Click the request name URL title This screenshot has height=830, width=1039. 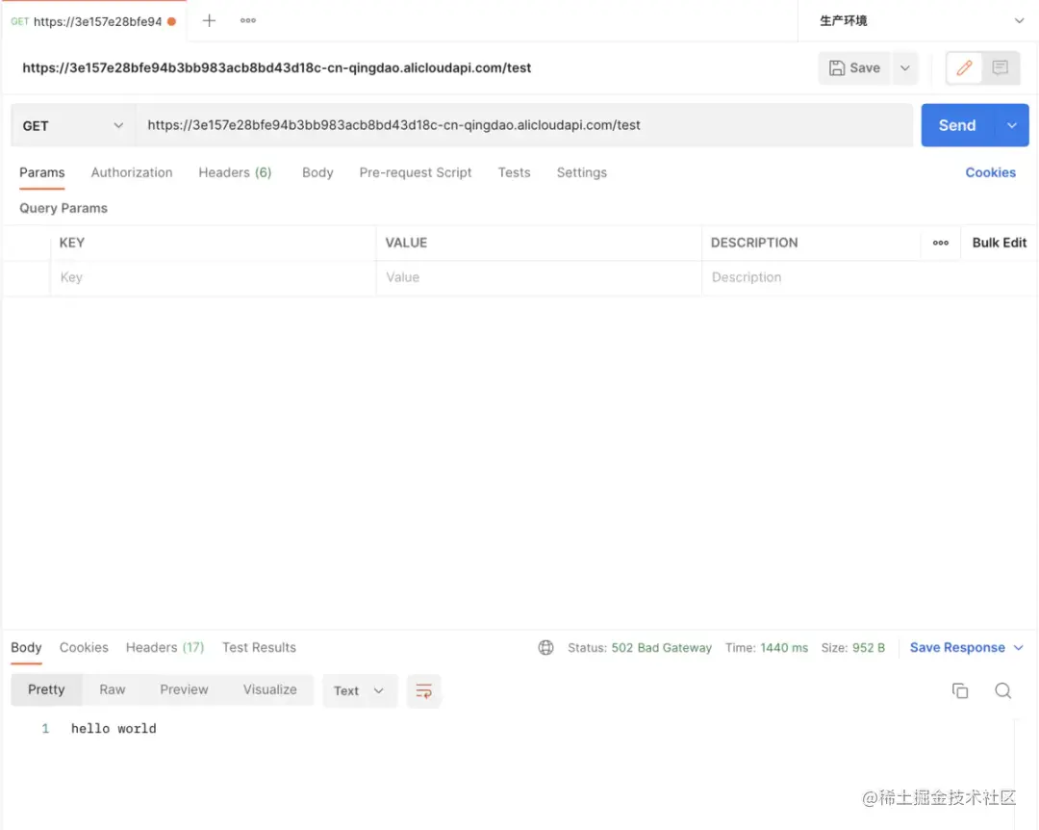point(276,67)
